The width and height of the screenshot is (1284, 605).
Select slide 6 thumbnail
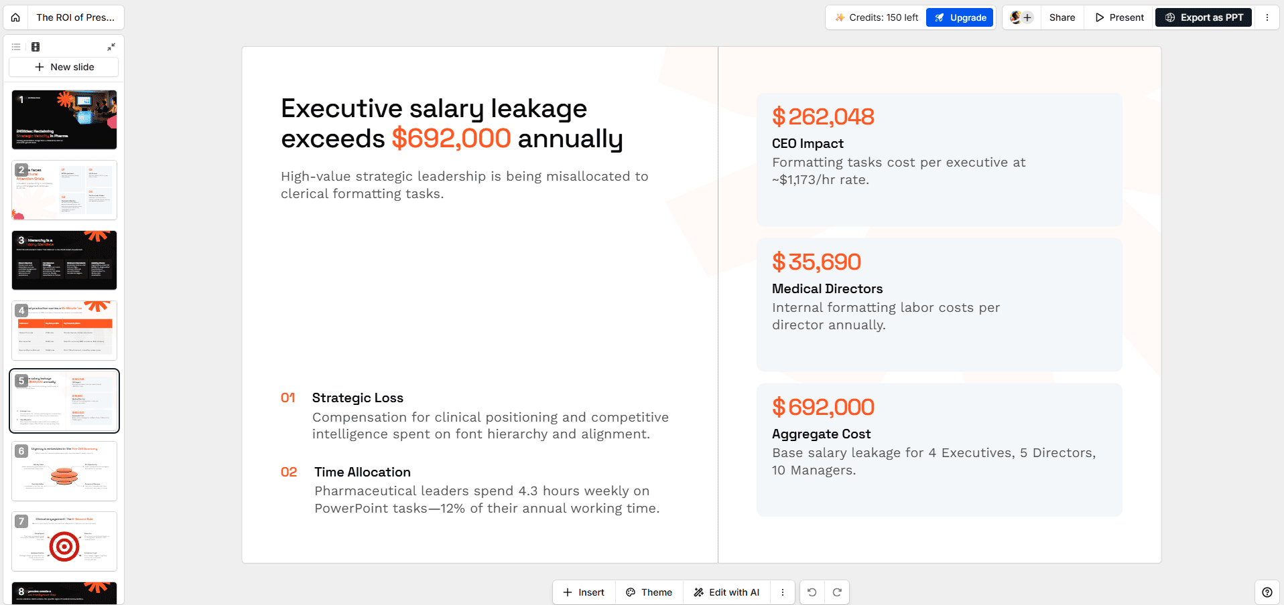[x=64, y=471]
